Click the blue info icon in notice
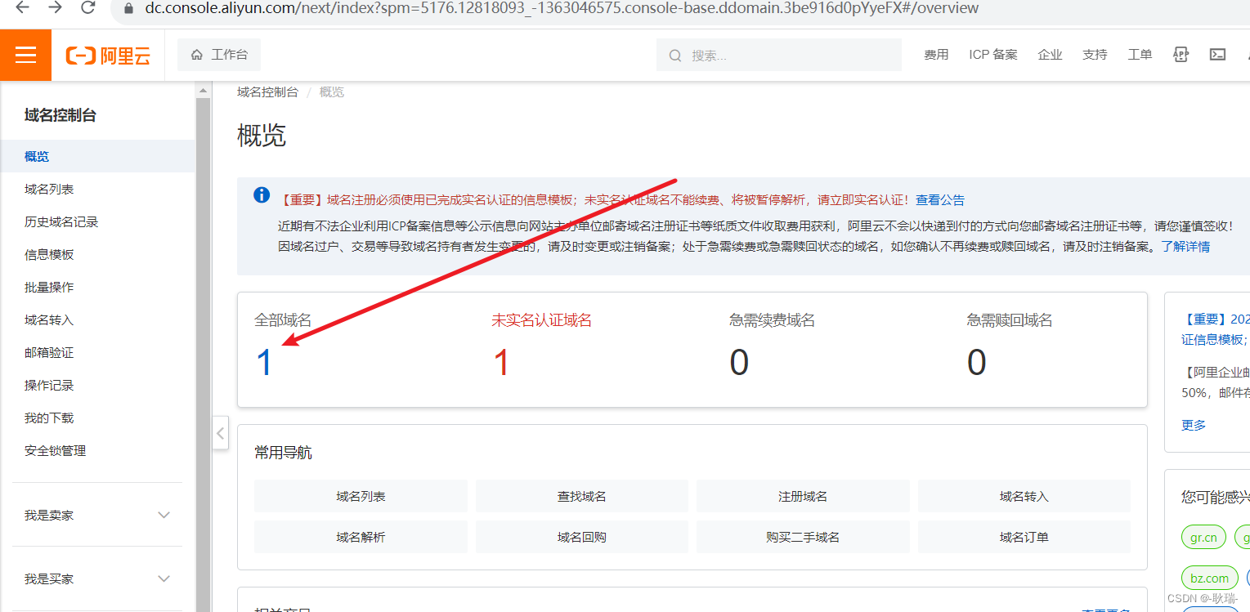 (x=262, y=194)
